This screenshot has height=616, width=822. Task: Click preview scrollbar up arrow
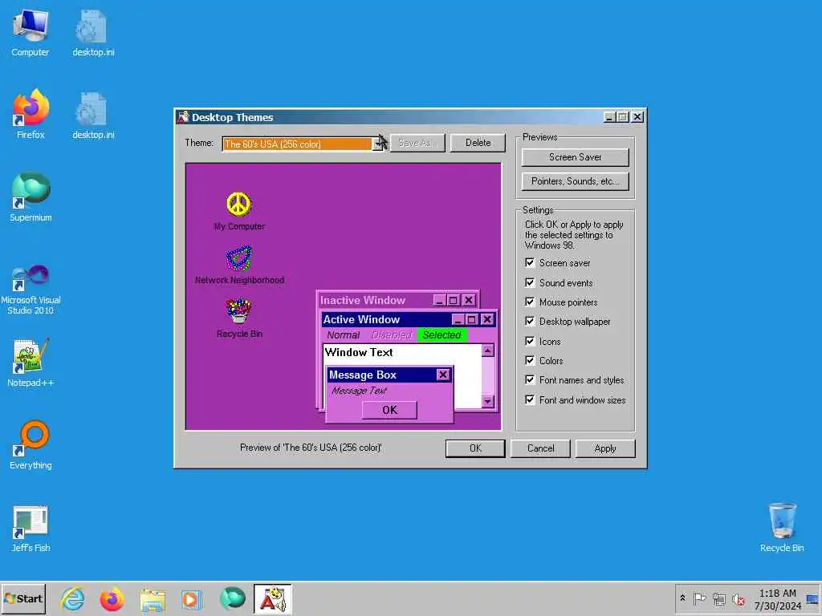[487, 351]
